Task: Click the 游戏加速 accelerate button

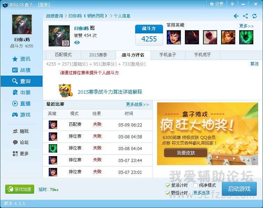Action: point(20,189)
